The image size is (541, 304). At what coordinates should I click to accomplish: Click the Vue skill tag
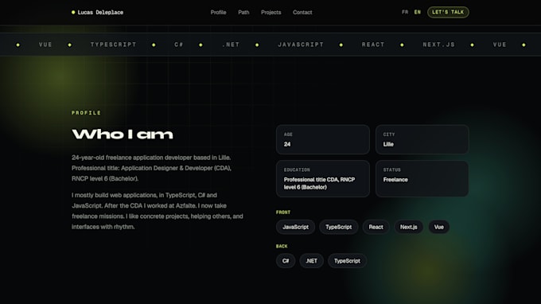pyautogui.click(x=439, y=227)
